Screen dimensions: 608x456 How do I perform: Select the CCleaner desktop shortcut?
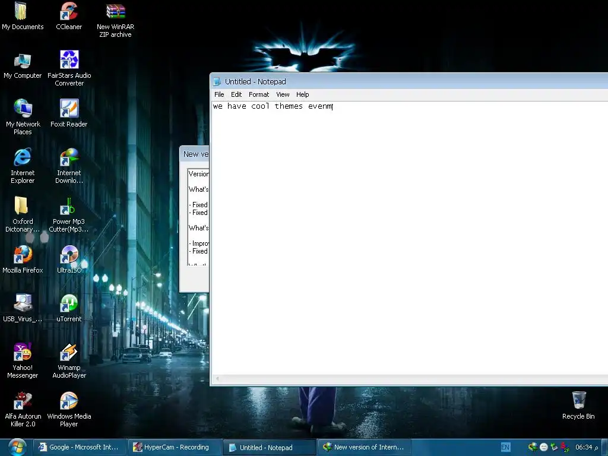tap(69, 16)
